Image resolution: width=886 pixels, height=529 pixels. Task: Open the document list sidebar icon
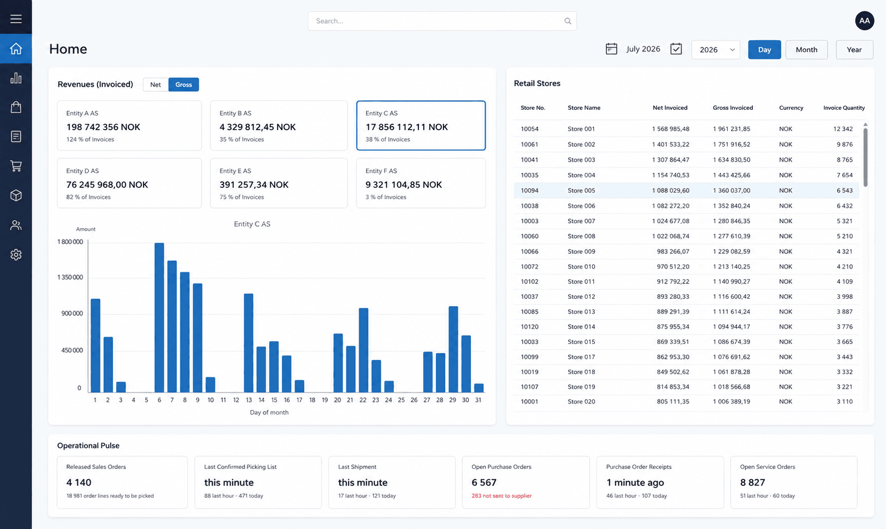point(16,136)
